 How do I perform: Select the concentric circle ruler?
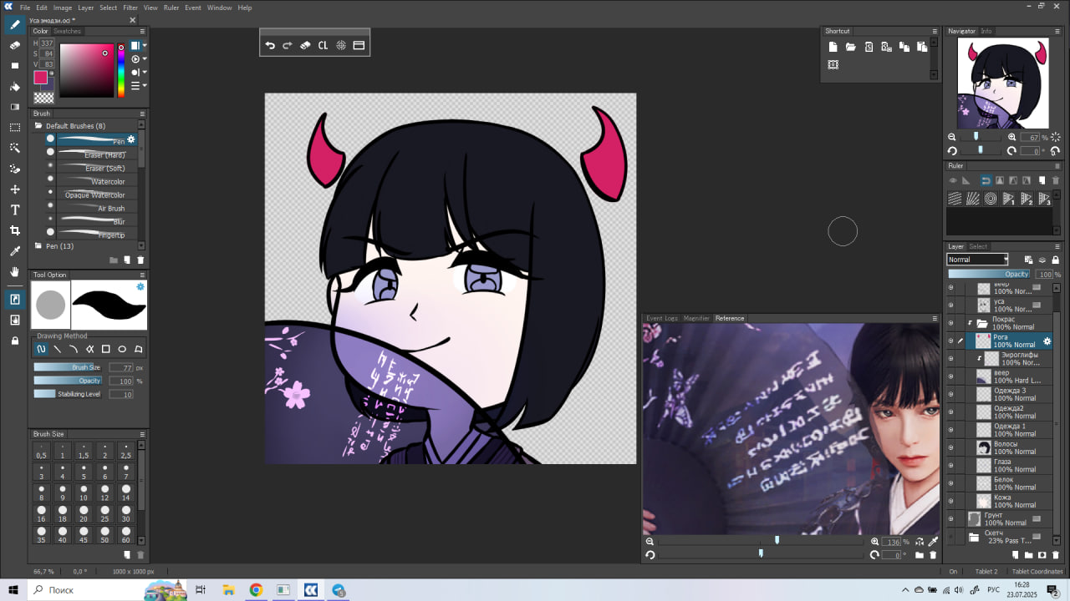tap(991, 199)
